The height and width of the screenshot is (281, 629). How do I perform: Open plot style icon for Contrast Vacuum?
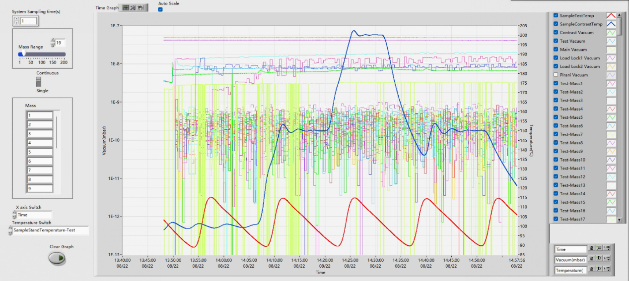[x=611, y=33]
